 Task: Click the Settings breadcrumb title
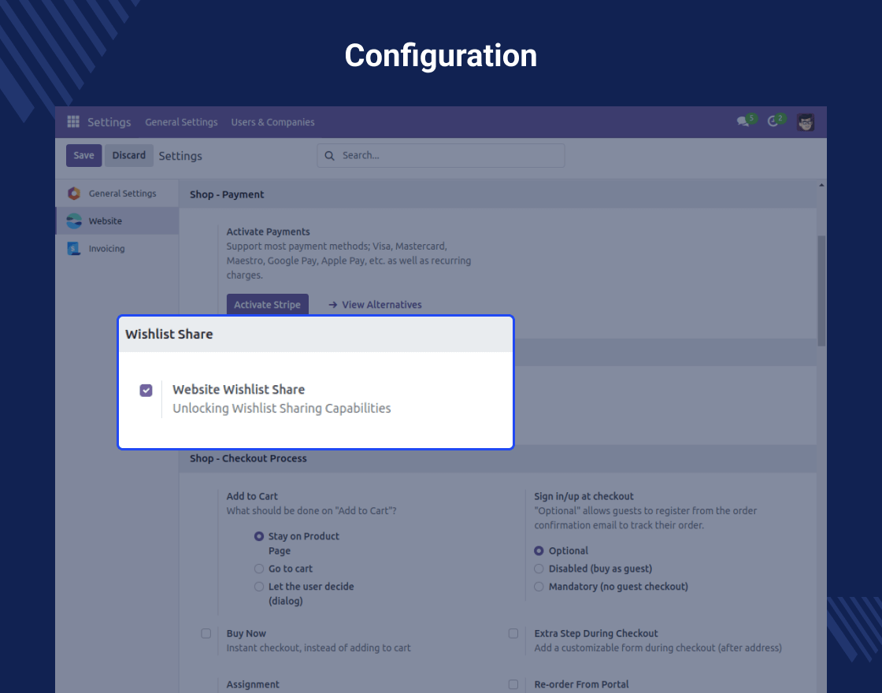(180, 156)
